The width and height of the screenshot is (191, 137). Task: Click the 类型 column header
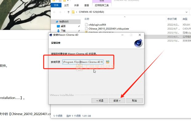[185, 19]
